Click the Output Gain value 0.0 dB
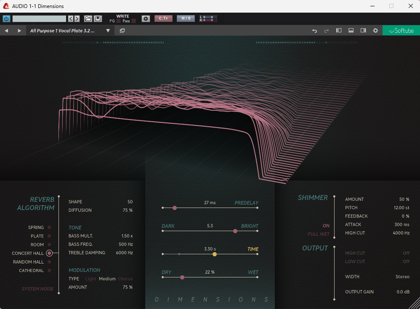 403,292
